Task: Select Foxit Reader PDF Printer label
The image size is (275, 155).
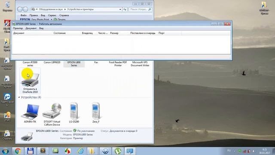Action: 118,64
